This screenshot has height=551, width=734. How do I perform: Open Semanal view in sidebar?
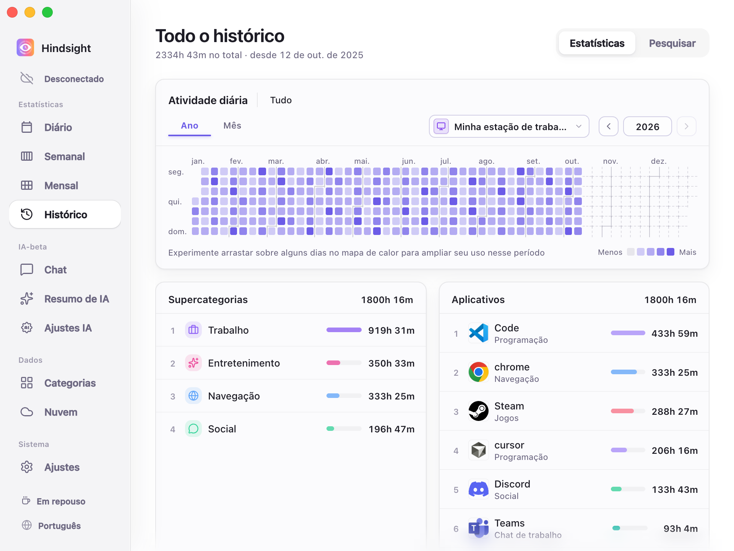coord(65,156)
